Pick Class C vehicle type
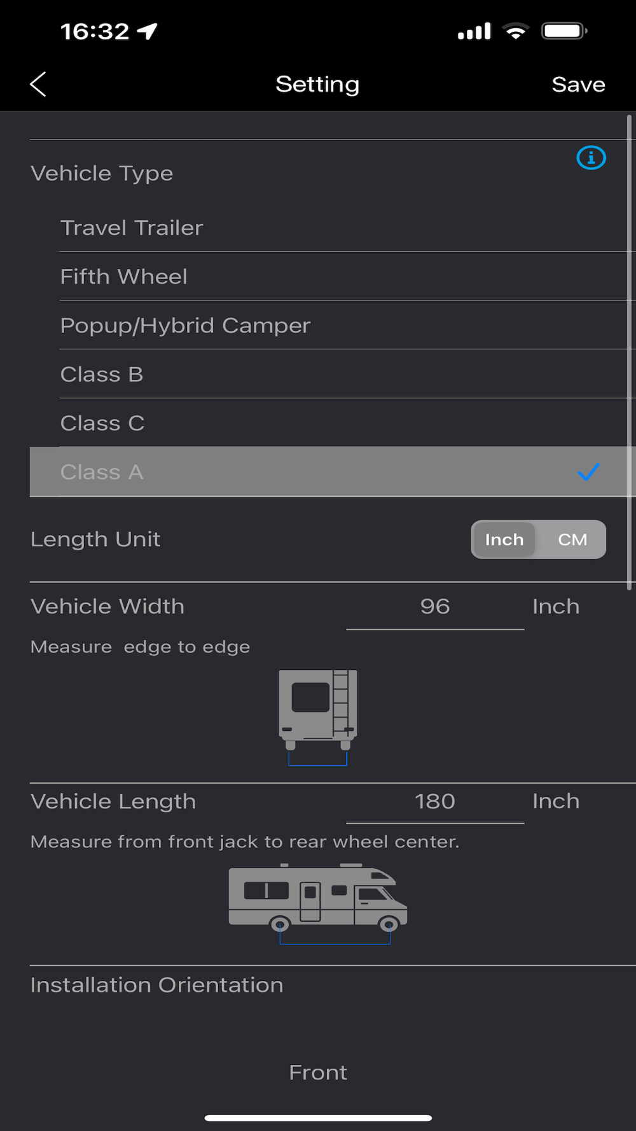Image resolution: width=636 pixels, height=1131 pixels. (x=102, y=424)
